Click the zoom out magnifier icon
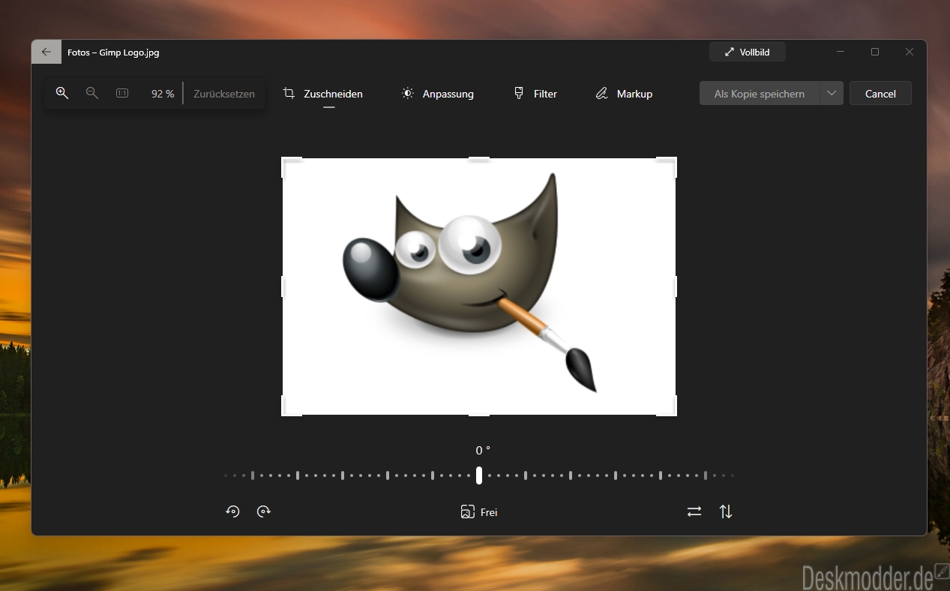The image size is (950, 591). point(92,93)
